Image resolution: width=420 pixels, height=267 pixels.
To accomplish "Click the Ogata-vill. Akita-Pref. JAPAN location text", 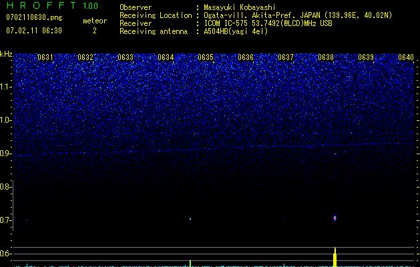I will tap(298, 15).
